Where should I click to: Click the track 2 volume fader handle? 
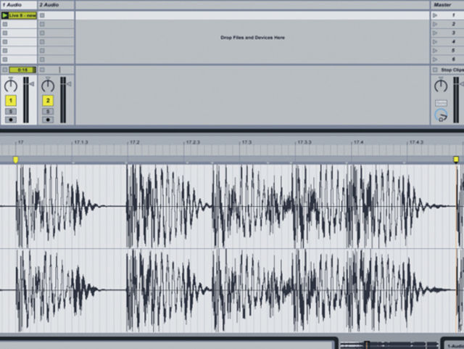[69, 84]
